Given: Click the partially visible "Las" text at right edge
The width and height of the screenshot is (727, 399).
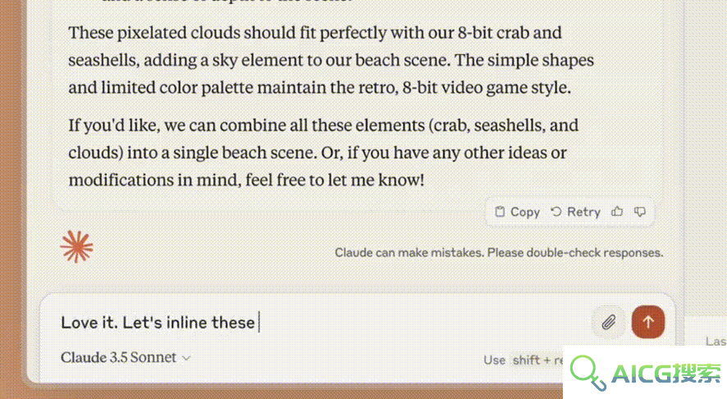Looking at the screenshot, I should (x=716, y=342).
